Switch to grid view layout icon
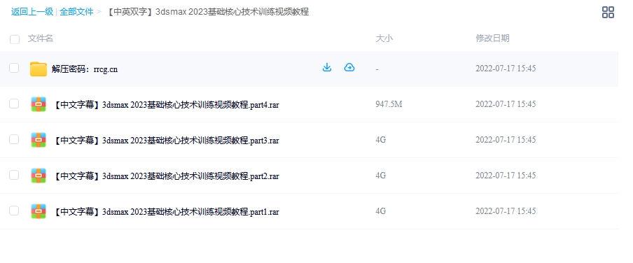This screenshot has height=263, width=633. [608, 12]
